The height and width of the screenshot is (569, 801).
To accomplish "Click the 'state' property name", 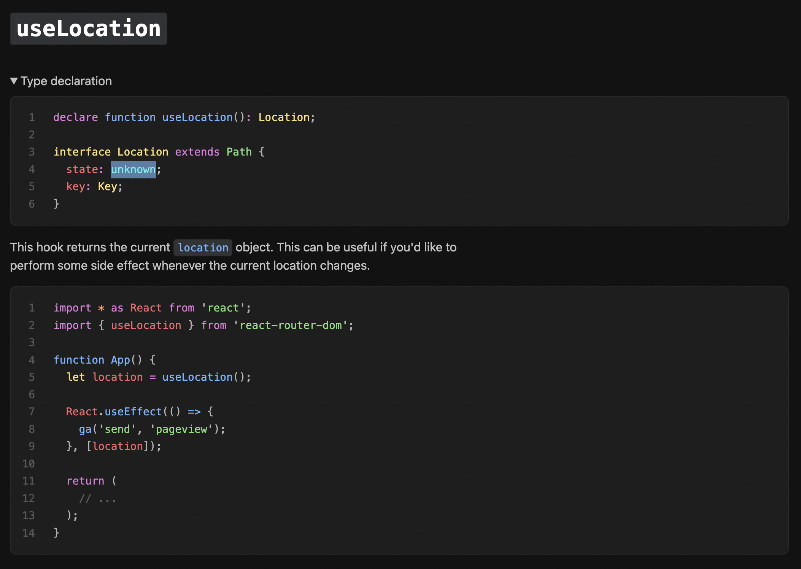I will coord(82,169).
